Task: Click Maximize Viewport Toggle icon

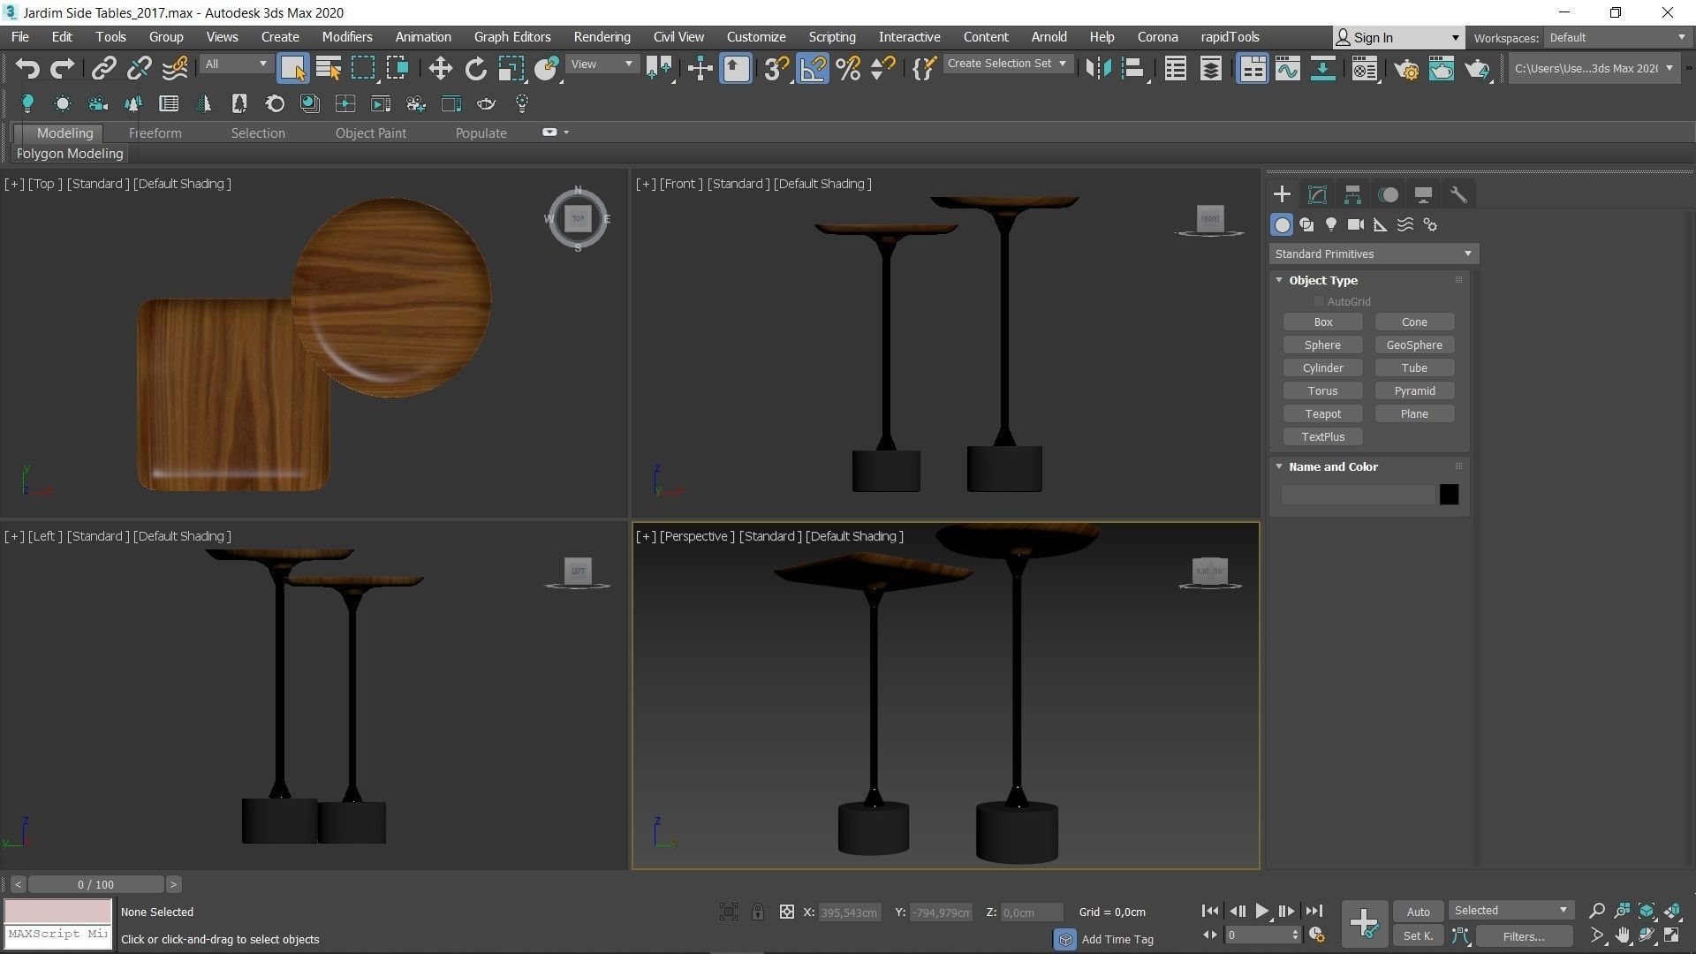Action: (x=1672, y=935)
